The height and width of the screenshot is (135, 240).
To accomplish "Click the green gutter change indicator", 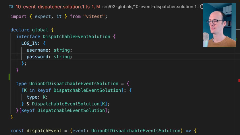I will (9, 77).
